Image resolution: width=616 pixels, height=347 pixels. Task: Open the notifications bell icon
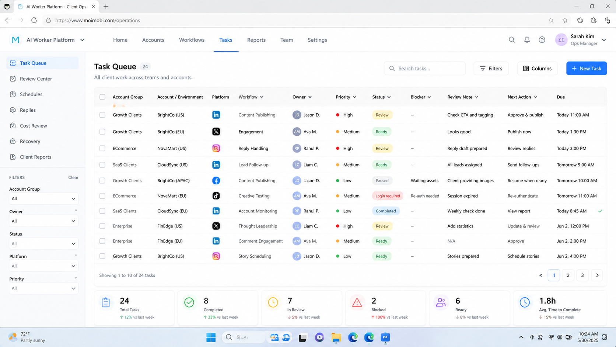(x=527, y=40)
